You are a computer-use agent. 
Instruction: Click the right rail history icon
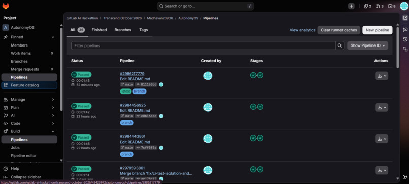[405, 39]
